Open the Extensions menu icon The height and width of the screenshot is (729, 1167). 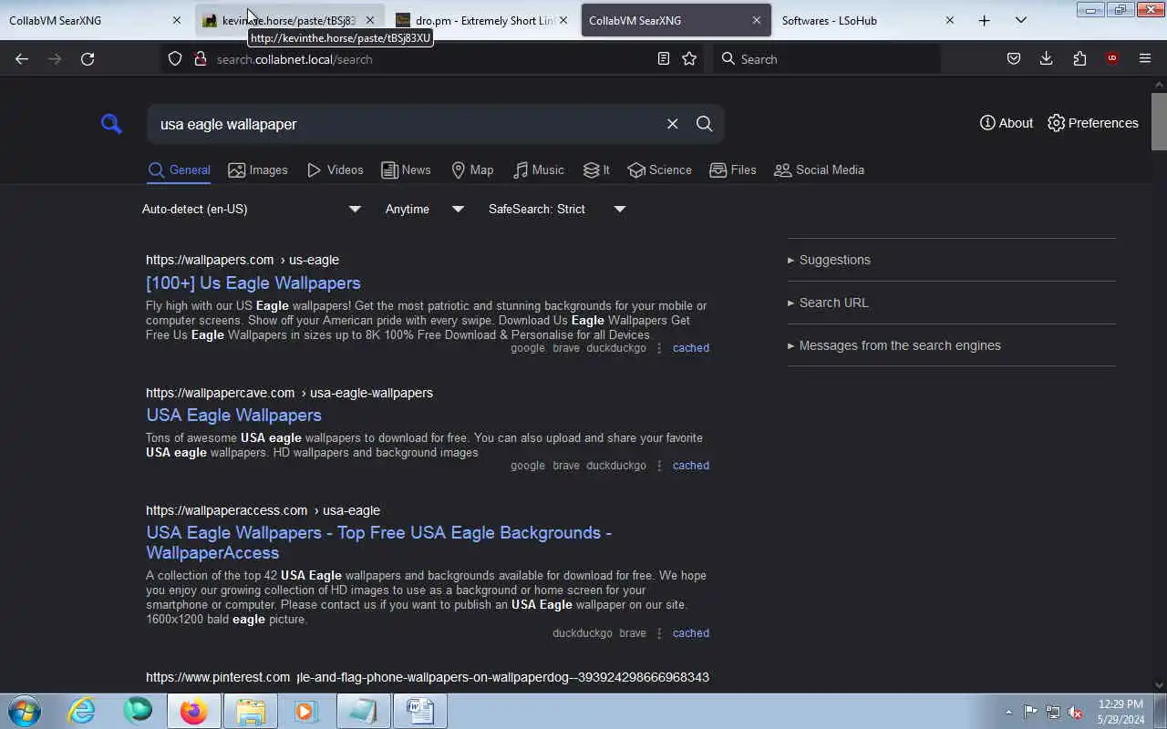coord(1079,58)
